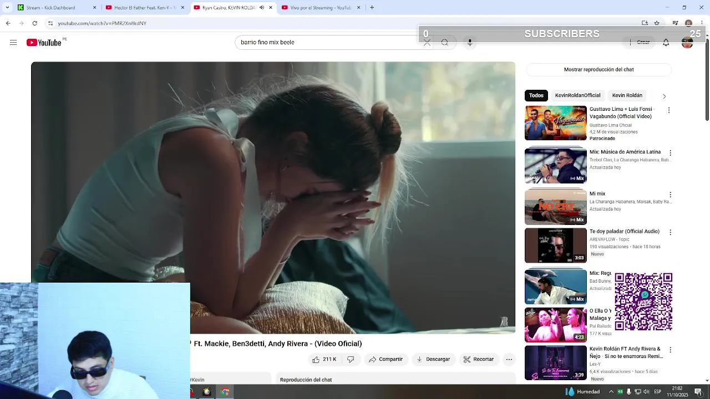Click the Chrome icon in the taskbar

point(225,392)
